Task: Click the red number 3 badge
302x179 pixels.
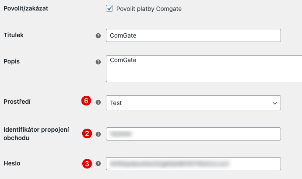Action: (87, 164)
